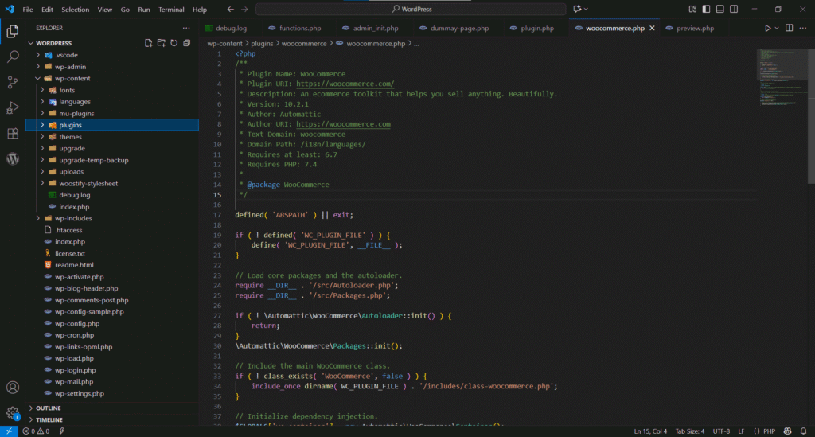The image size is (815, 437).
Task: Click the Split Editor Right icon
Action: [789, 28]
